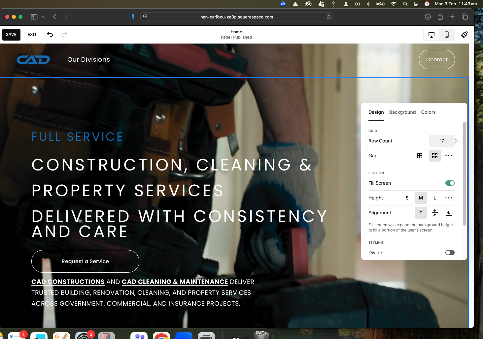Show Safari tab overview icon
Viewport: 483px width, 339px height.
coord(465,17)
